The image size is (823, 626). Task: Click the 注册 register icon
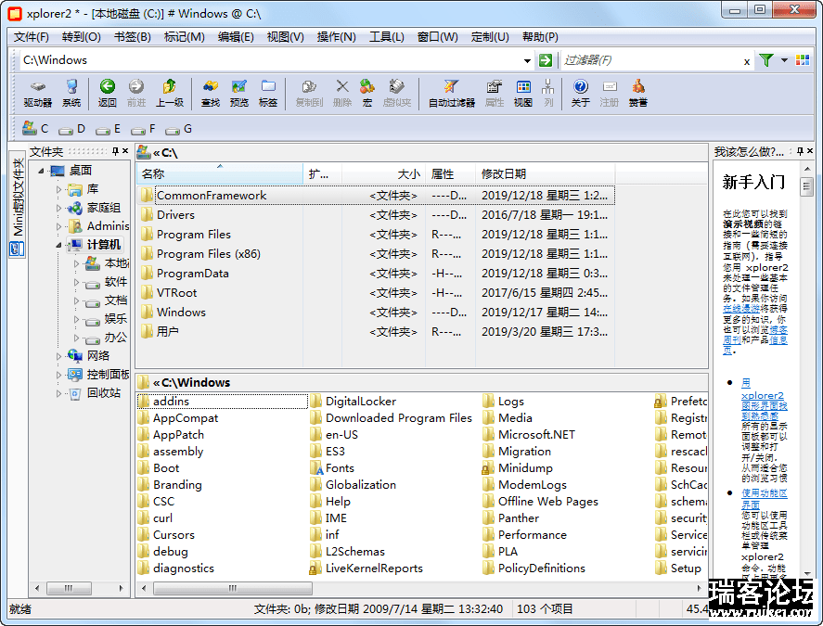click(x=609, y=93)
